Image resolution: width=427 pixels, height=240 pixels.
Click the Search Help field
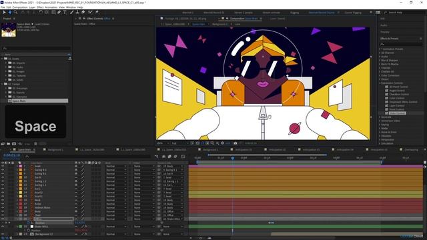pos(404,13)
